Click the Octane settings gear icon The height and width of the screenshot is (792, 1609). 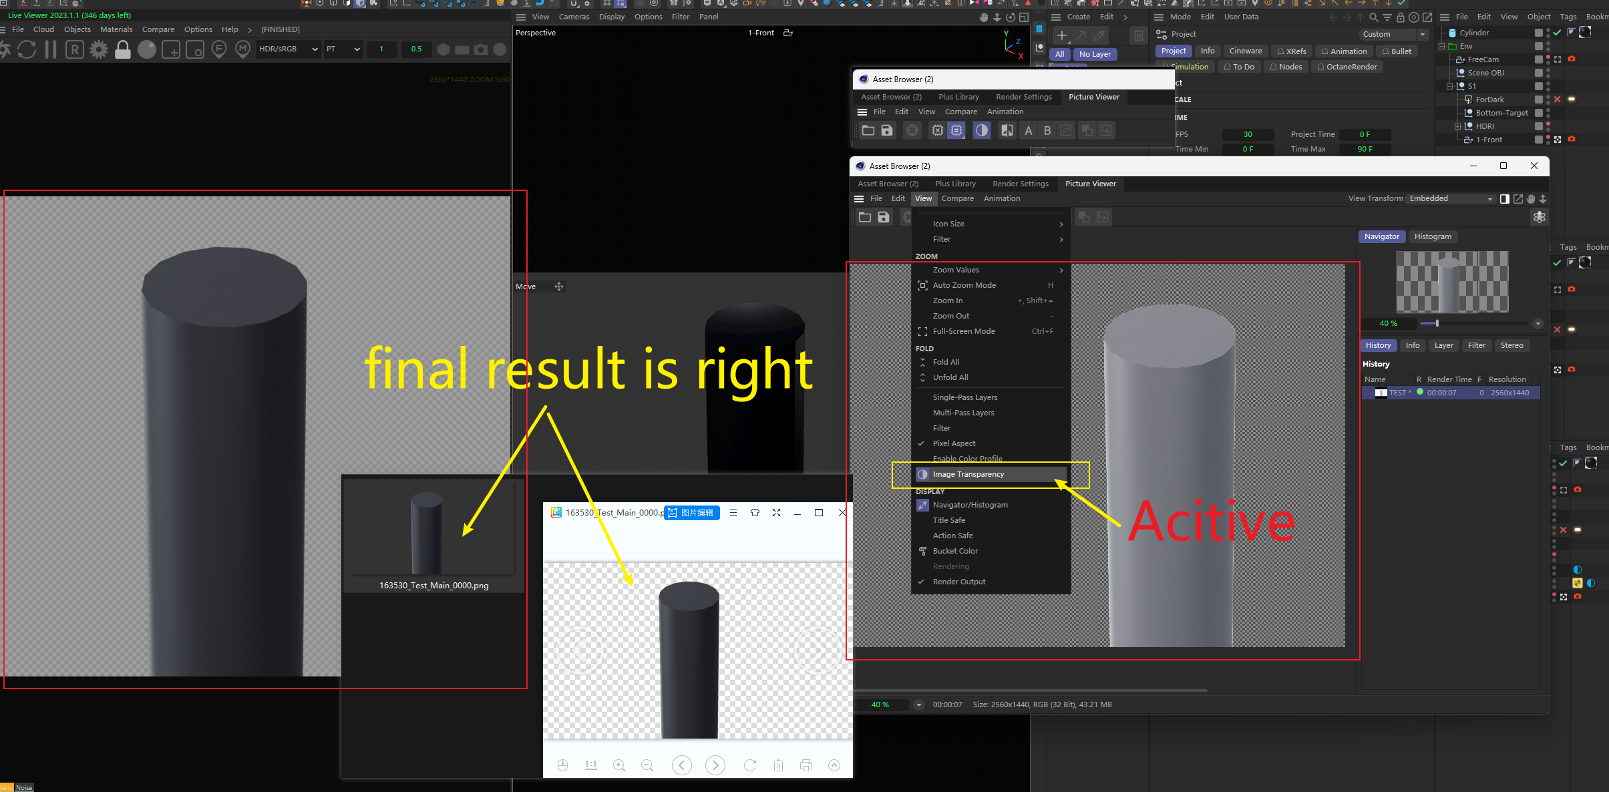pos(99,49)
